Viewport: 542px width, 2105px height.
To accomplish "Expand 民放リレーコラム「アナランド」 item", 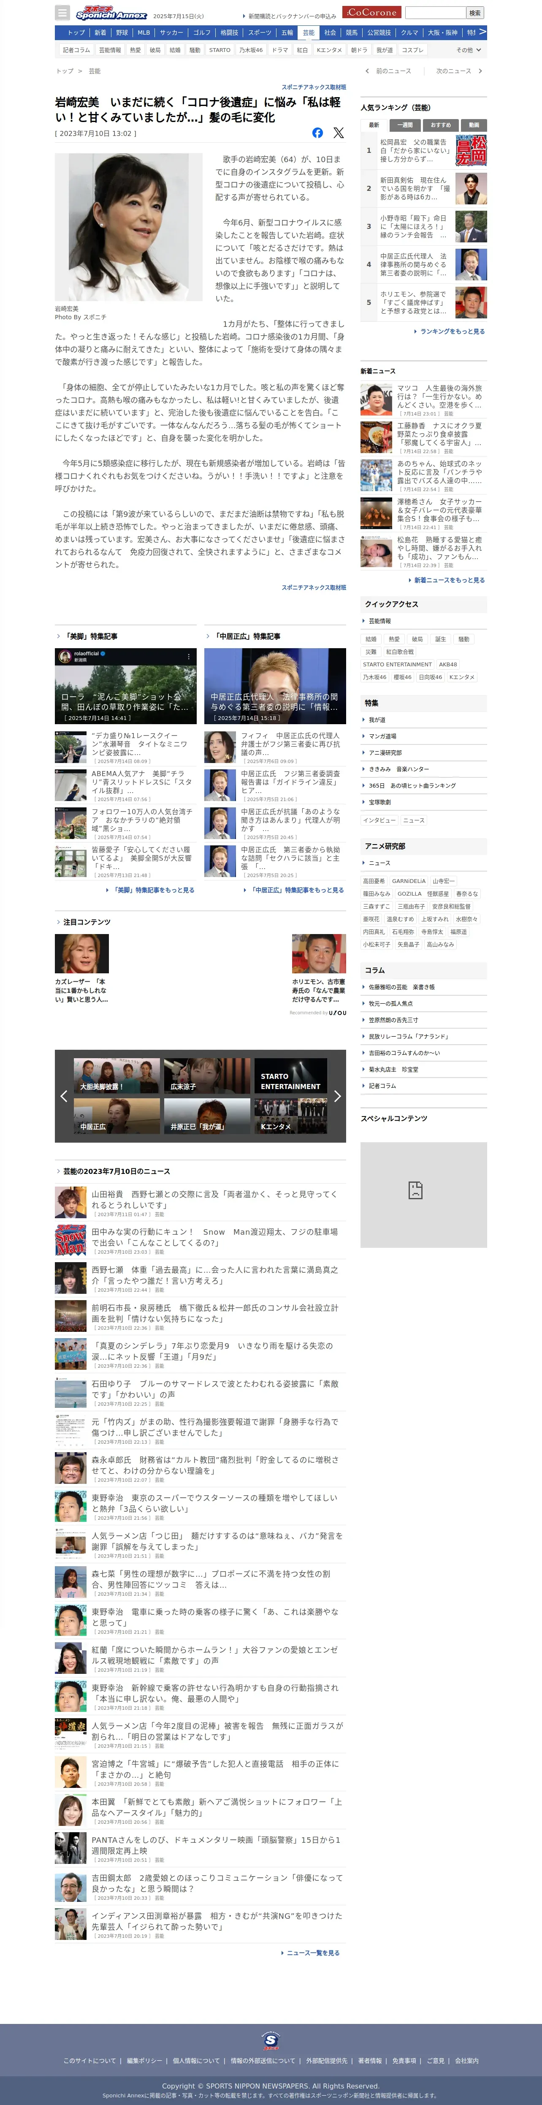I will [424, 1036].
